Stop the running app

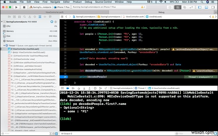(24, 7)
